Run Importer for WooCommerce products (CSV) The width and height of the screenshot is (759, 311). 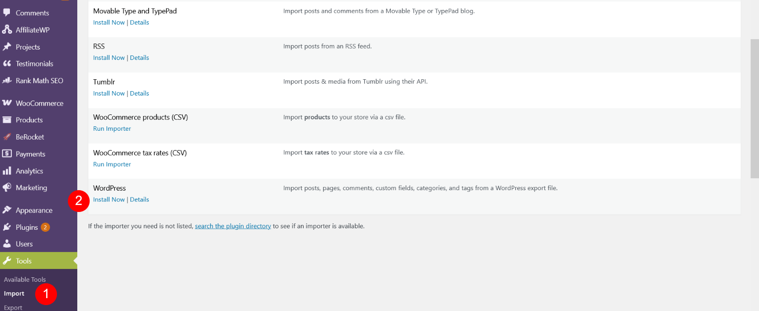coord(112,128)
